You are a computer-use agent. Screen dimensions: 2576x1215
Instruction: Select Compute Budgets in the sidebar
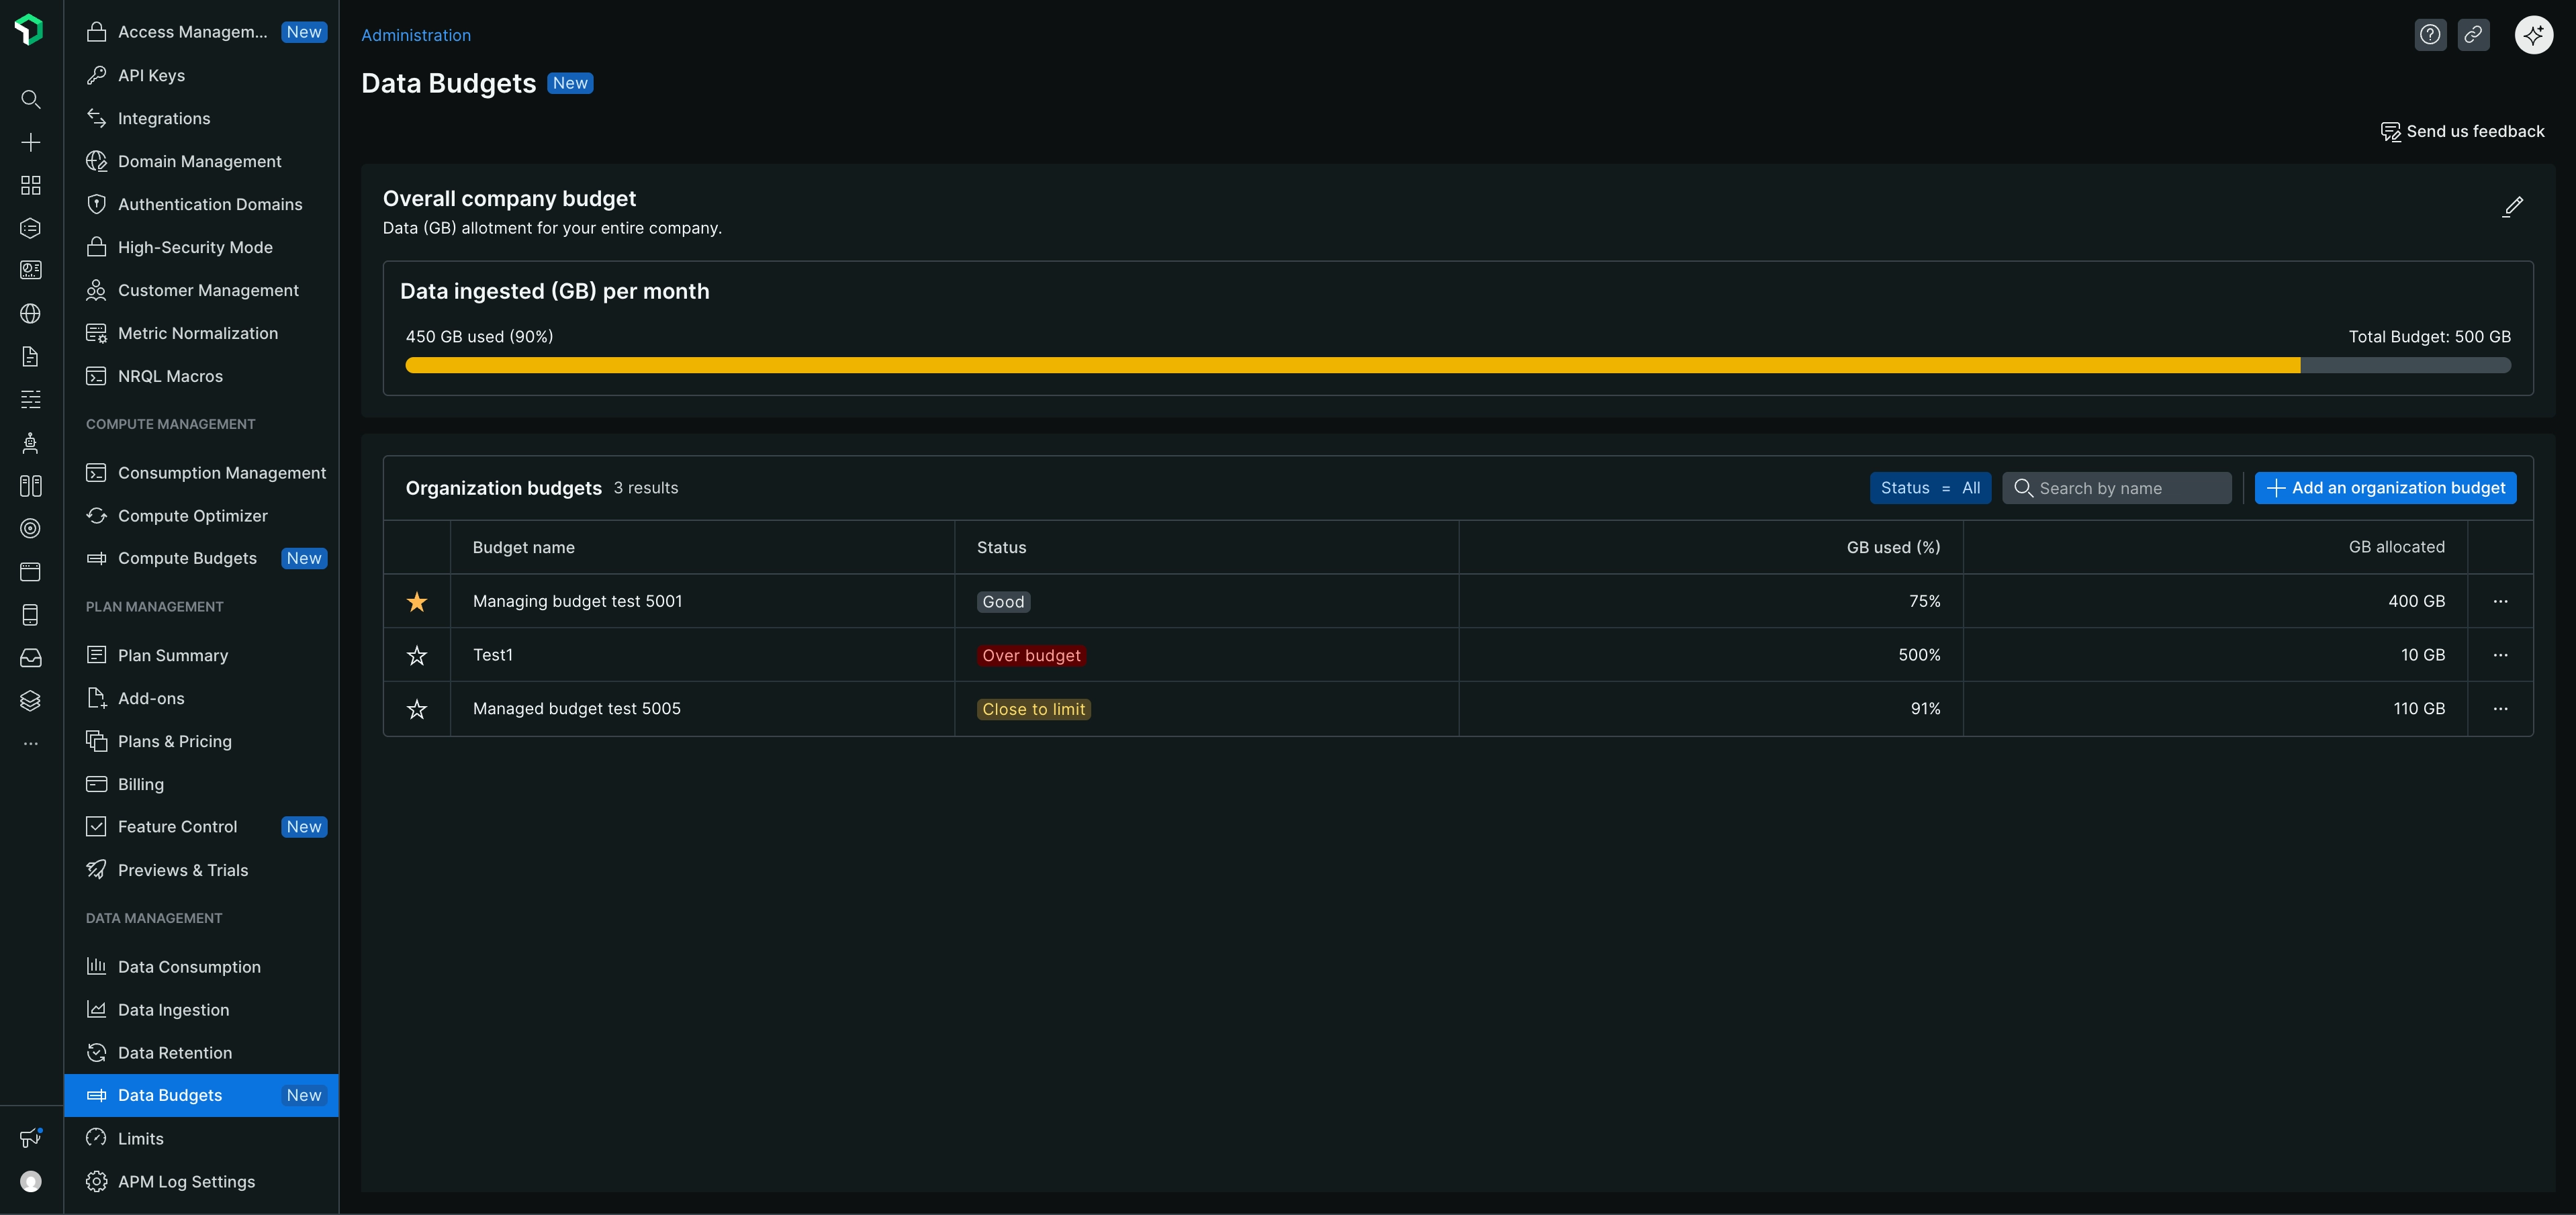(187, 558)
